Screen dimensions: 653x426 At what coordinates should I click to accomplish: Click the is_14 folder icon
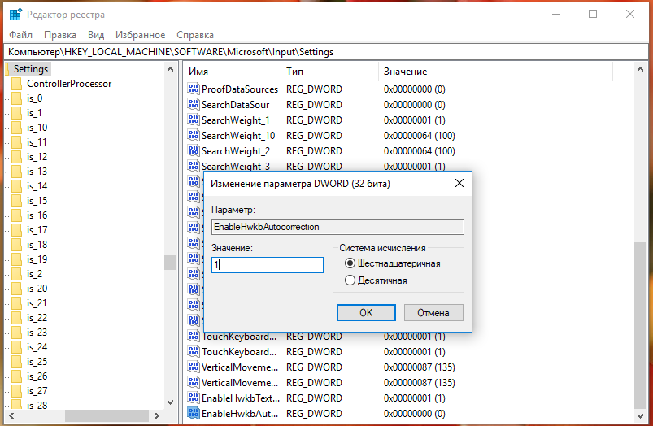16,186
